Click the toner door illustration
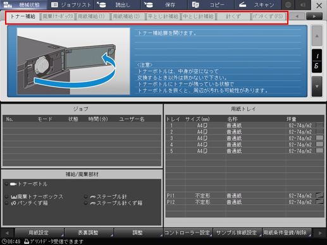Screen dimensions: 327x245 73,61
